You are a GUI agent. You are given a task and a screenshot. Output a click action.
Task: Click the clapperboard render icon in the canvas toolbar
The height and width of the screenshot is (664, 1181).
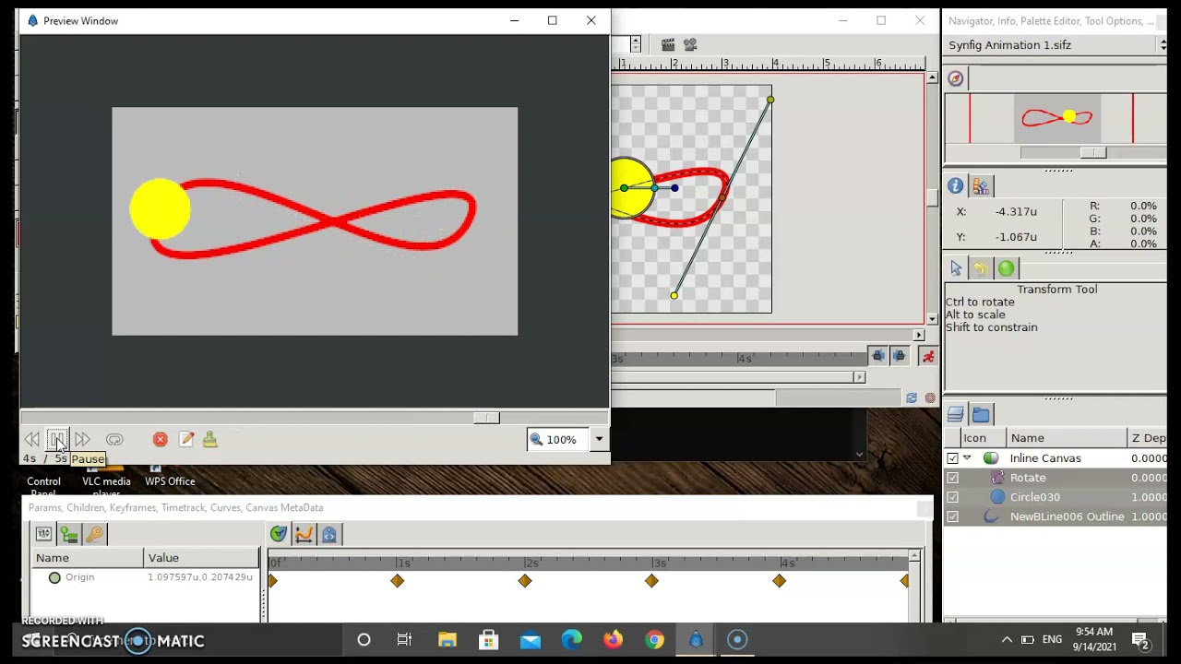(668, 44)
